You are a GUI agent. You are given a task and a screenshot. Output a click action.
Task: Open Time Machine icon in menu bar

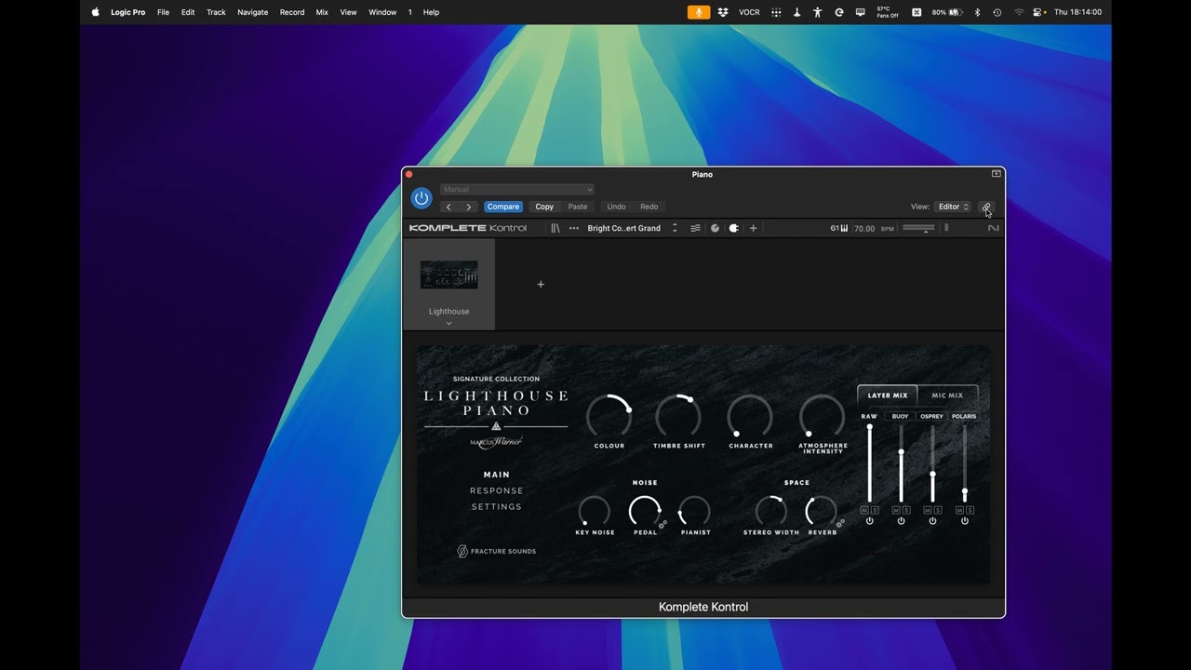(997, 12)
